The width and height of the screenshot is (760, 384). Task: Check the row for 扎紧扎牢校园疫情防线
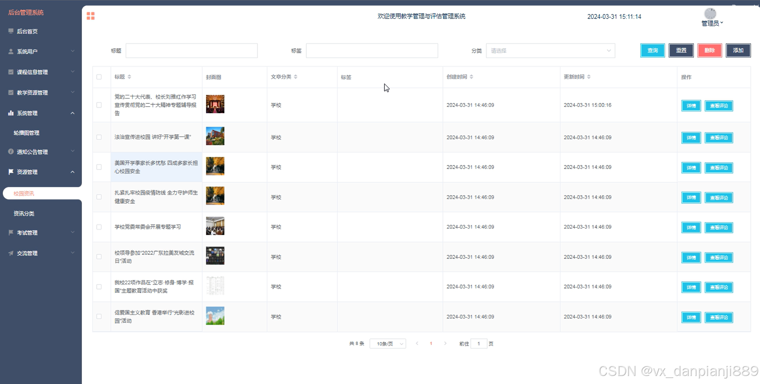[x=99, y=197]
